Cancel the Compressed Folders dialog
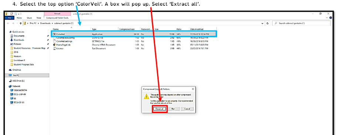 pyautogui.click(x=187, y=109)
